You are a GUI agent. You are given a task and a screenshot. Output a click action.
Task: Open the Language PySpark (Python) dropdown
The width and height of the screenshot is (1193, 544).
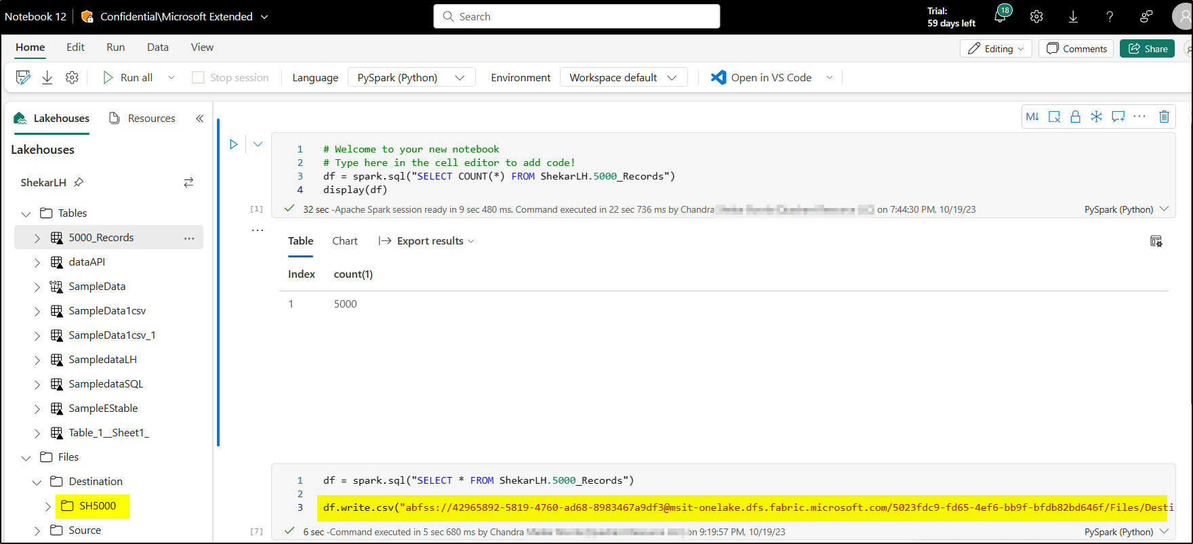411,77
